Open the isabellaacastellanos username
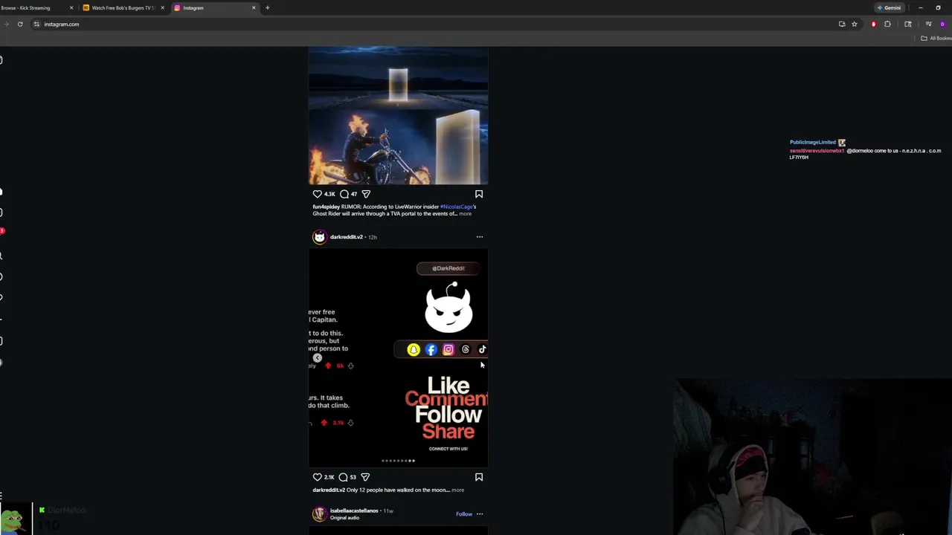 click(x=354, y=511)
